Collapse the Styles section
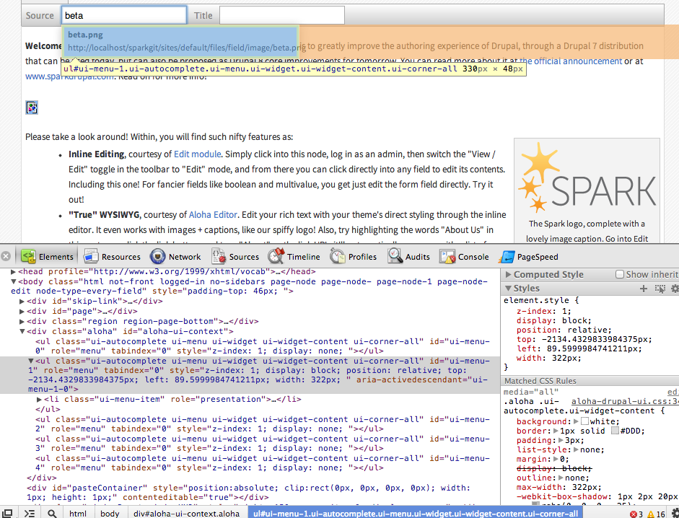This screenshot has height=518, width=679. coord(509,288)
